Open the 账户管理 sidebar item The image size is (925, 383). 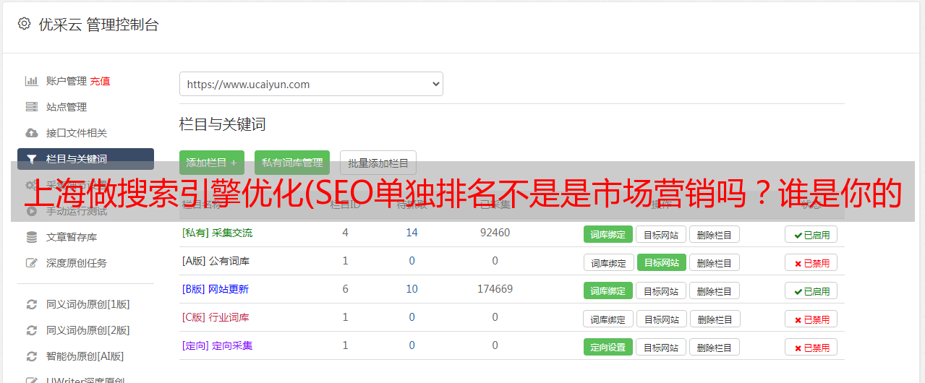pos(67,81)
